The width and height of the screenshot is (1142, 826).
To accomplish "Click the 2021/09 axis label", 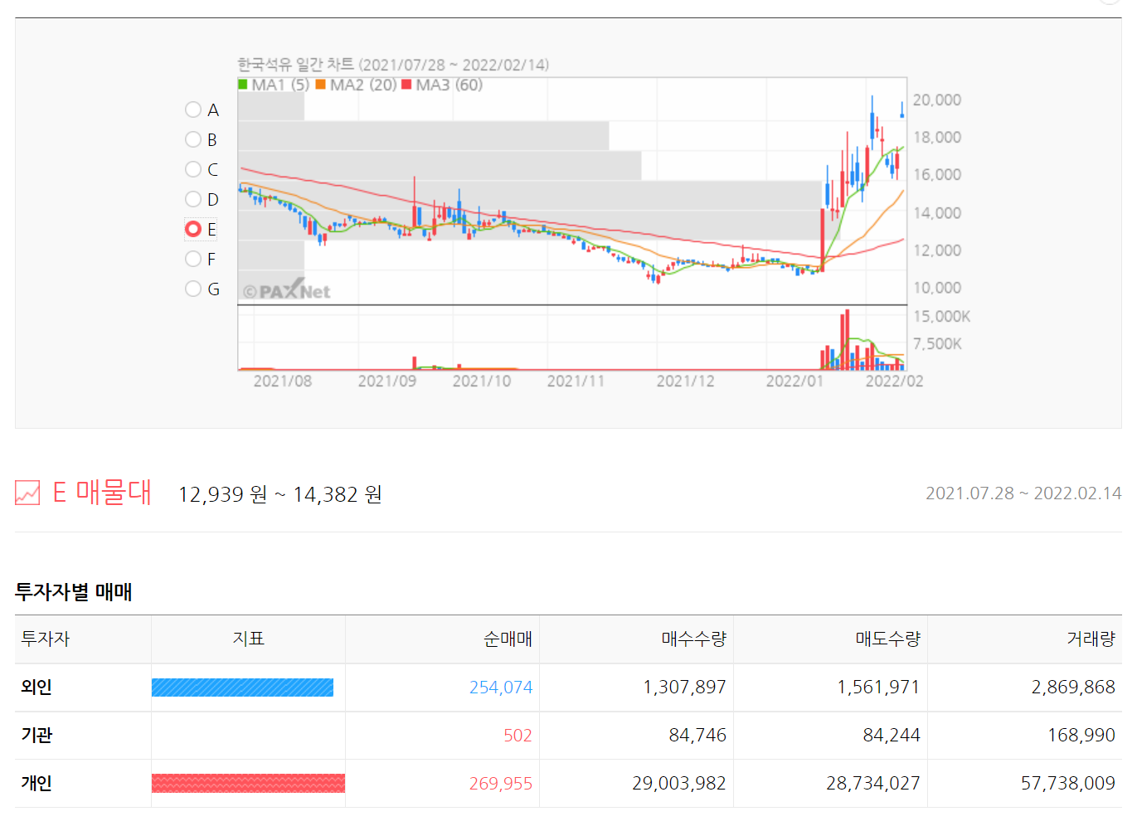I will coord(387,381).
